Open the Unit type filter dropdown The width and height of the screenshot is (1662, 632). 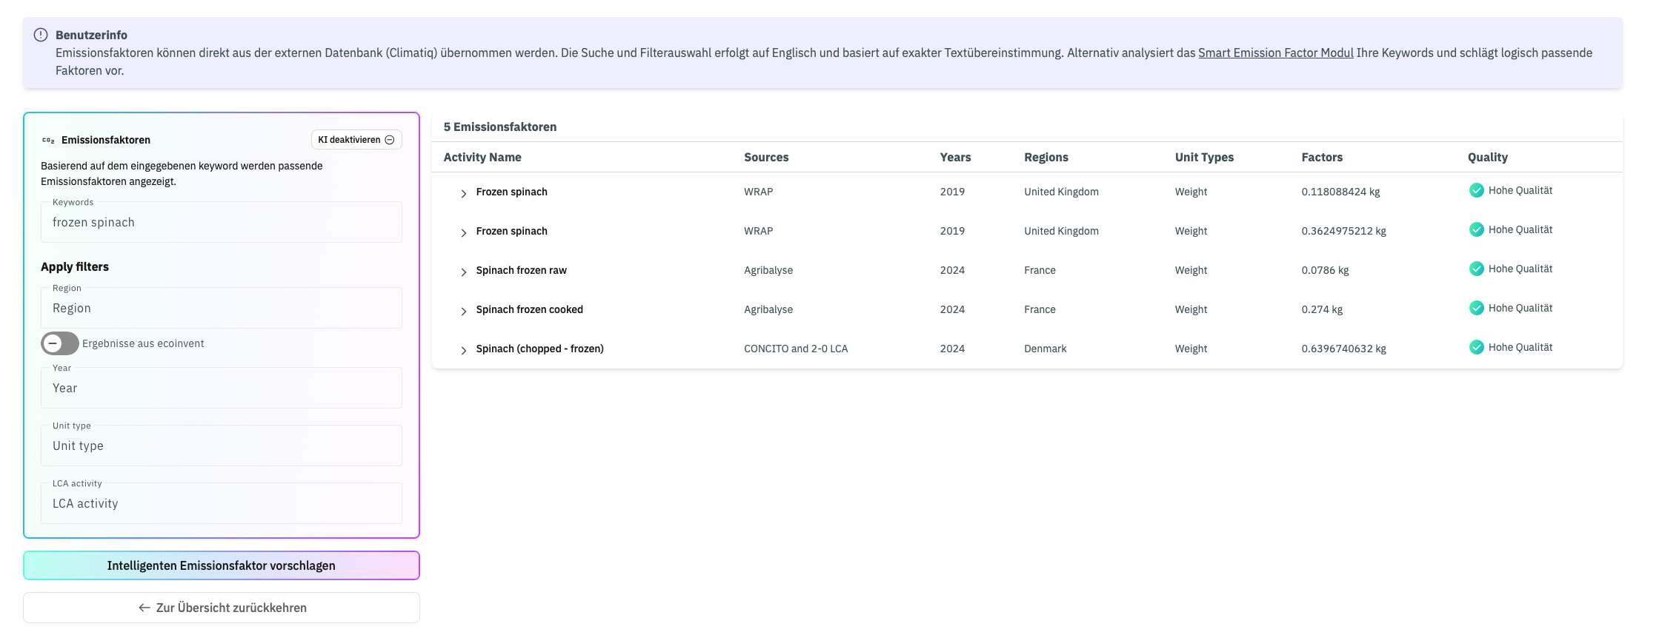(221, 446)
